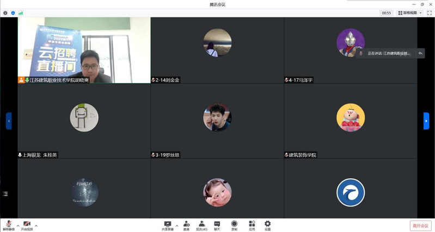Click the blue security shield icon

tap(13, 12)
